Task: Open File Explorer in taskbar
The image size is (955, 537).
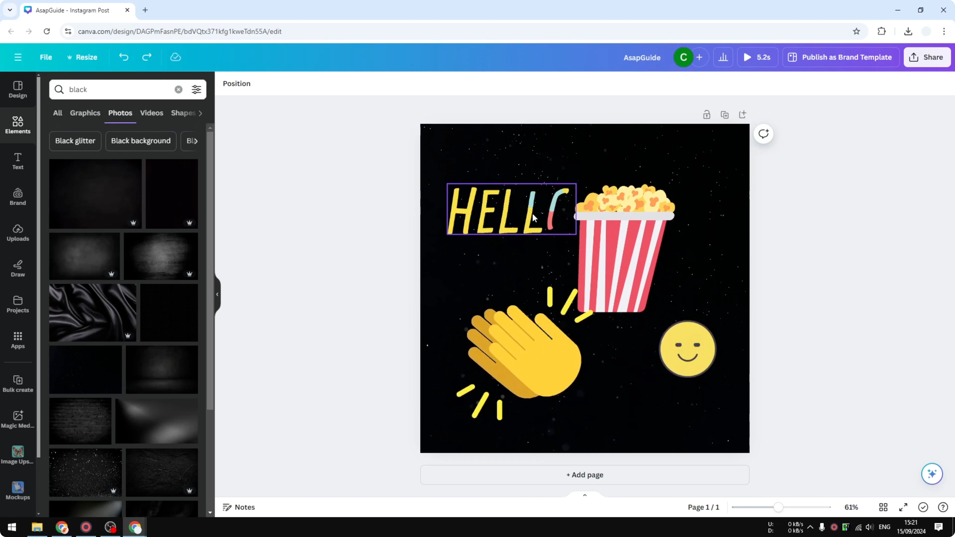Action: click(x=37, y=527)
